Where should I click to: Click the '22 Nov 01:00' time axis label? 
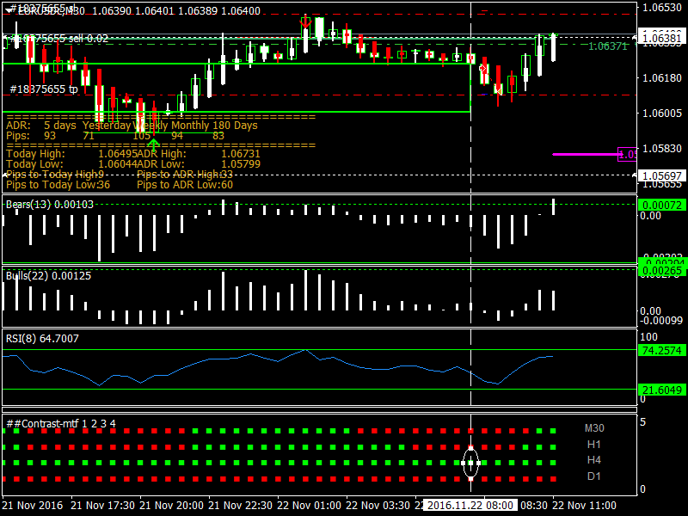(310, 506)
